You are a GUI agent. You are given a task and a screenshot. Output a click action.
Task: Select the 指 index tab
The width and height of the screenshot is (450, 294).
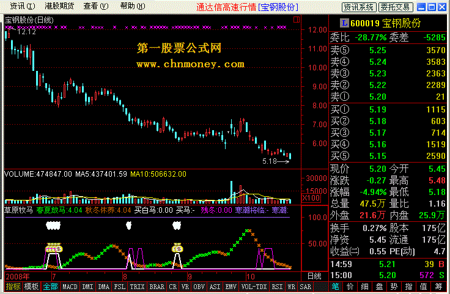point(408,287)
